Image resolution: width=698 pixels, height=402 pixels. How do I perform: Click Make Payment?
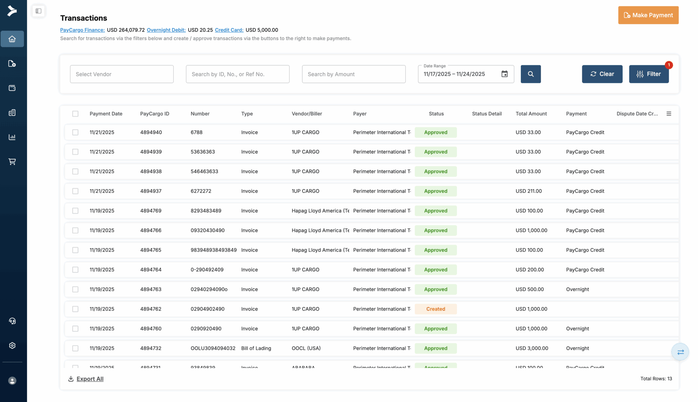coord(648,15)
